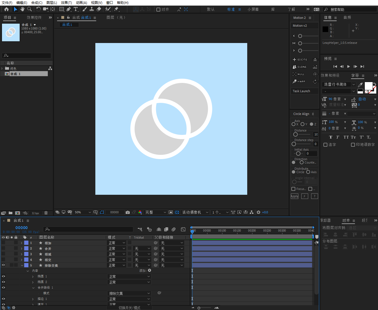This screenshot has height=310, width=378.
Task: Go to the Home screen icon
Action: tap(6, 9)
